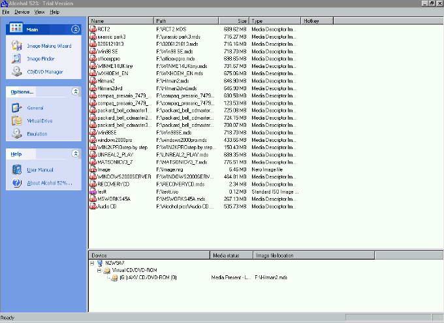Open Virtual Drive settings icon
The height and width of the screenshot is (323, 444).
(17, 120)
